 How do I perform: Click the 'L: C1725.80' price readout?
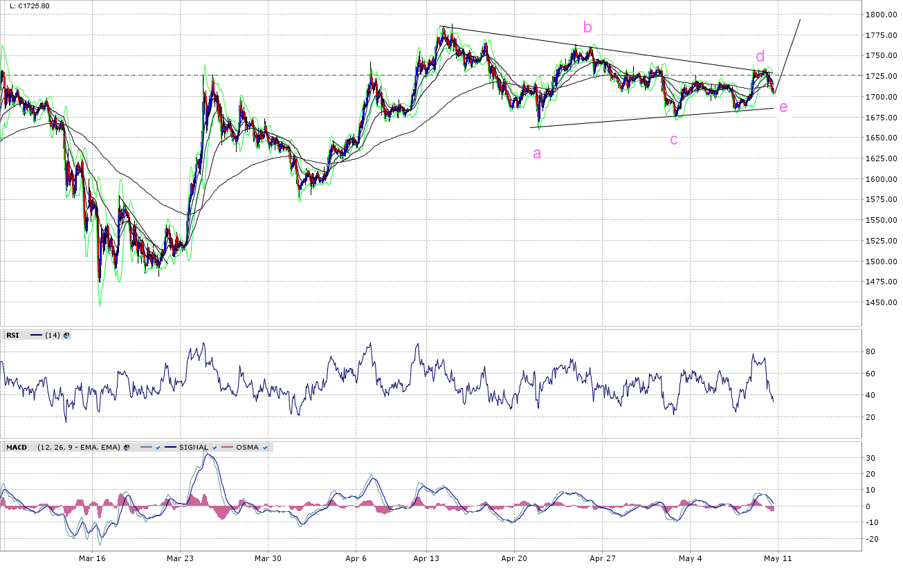pos(30,6)
